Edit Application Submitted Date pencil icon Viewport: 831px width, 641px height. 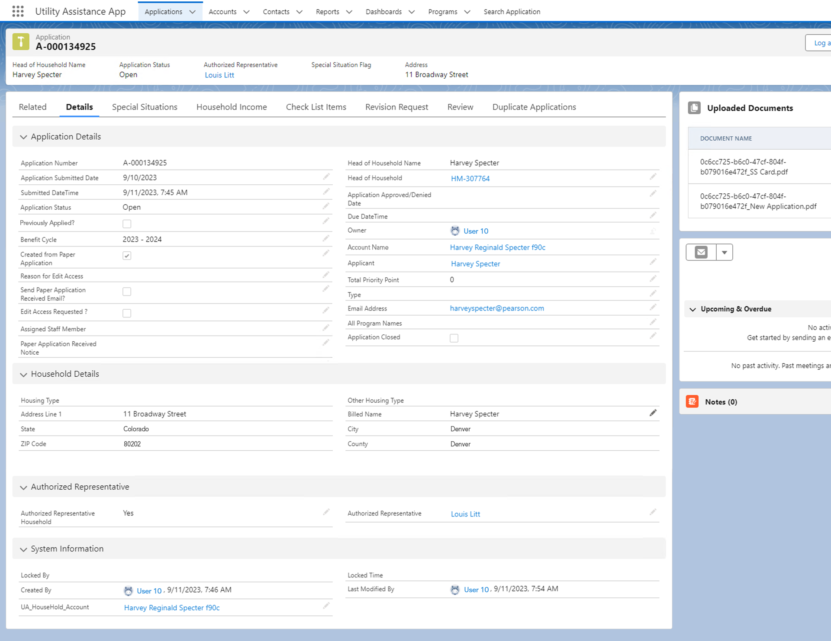[x=326, y=177]
